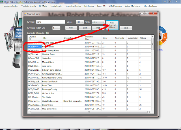Sort by the Channel ID column header
Image resolution: width=181 pixels, height=130 pixels.
[35, 38]
